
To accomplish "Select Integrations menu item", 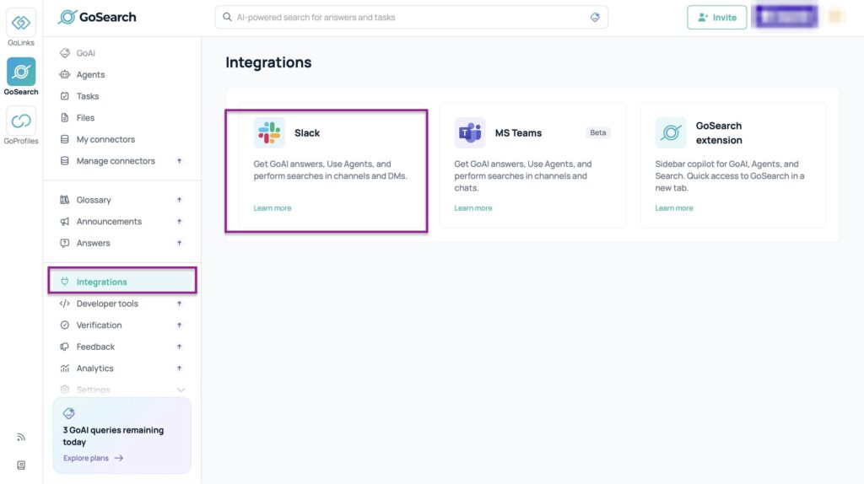I will 121,282.
